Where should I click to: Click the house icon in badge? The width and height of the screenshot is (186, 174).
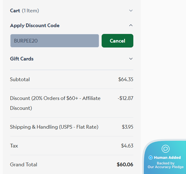(165, 149)
